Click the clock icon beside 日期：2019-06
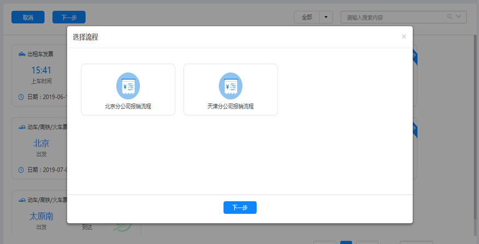This screenshot has width=479, height=244. 21,97
